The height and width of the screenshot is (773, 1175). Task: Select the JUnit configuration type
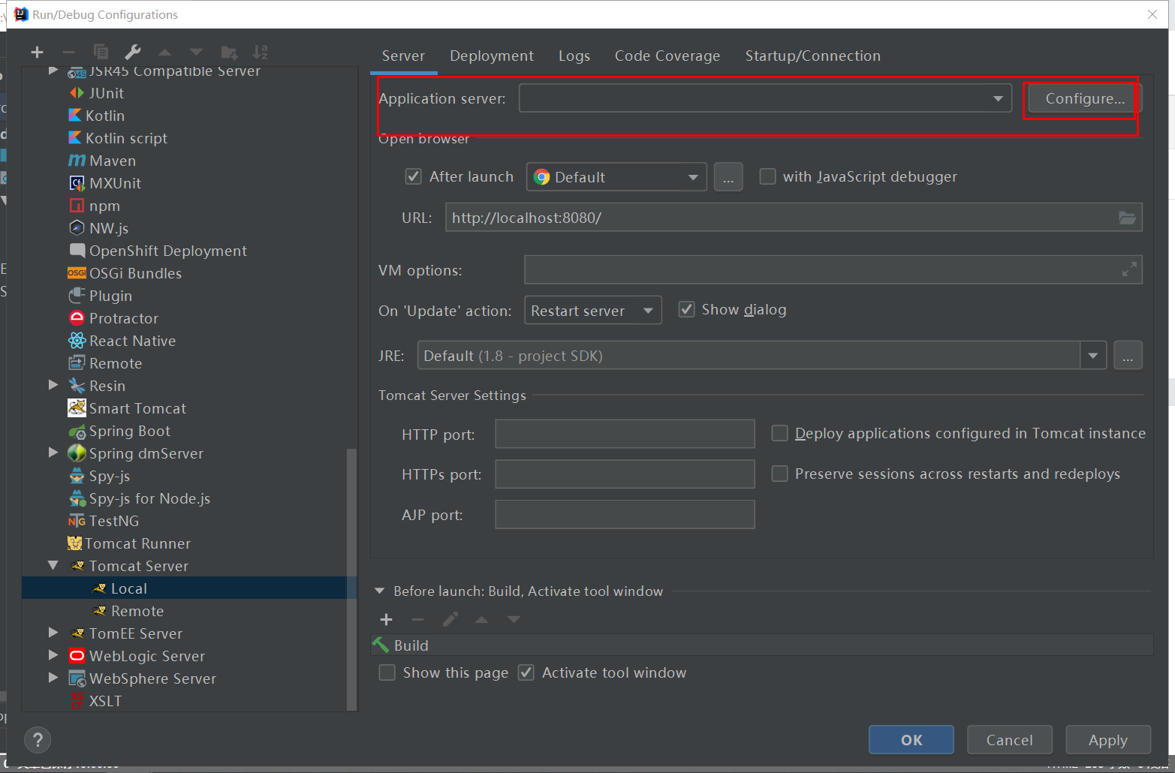(x=96, y=93)
